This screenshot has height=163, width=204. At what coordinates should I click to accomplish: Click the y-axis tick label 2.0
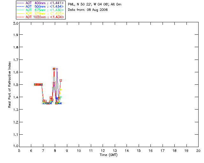pyautogui.click(x=16, y=23)
